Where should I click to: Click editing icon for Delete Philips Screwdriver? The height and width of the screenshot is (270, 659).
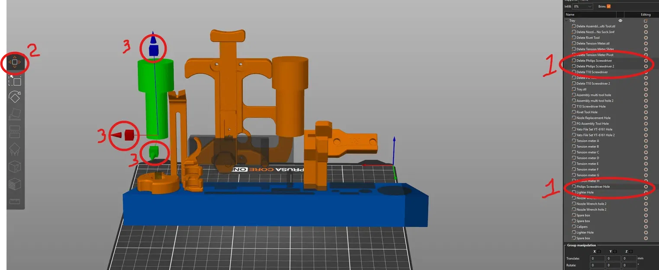click(x=646, y=60)
